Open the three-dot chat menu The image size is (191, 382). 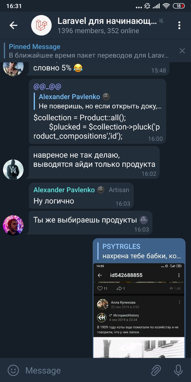click(x=179, y=25)
